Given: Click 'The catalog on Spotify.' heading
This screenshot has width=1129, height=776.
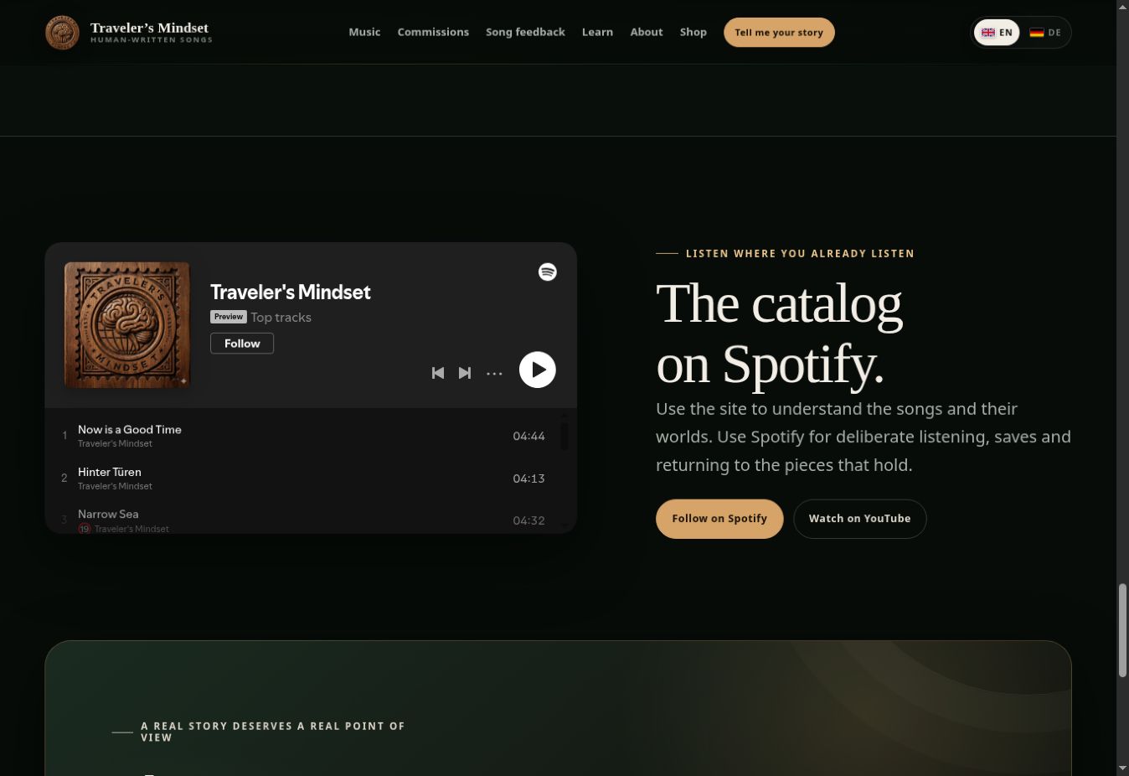Looking at the screenshot, I should pyautogui.click(x=779, y=334).
